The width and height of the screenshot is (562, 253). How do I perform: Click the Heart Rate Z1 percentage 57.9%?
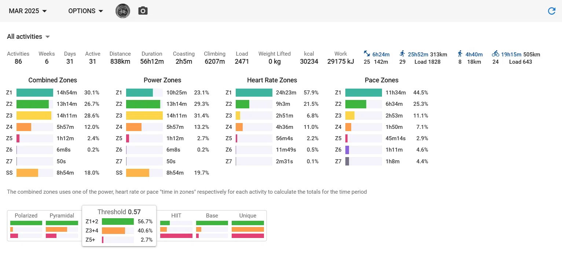click(x=311, y=93)
